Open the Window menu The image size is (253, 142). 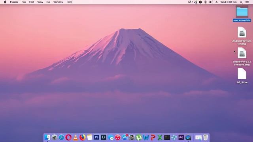pyautogui.click(x=58, y=2)
